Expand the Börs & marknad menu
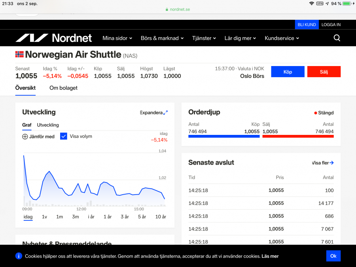 [162, 38]
